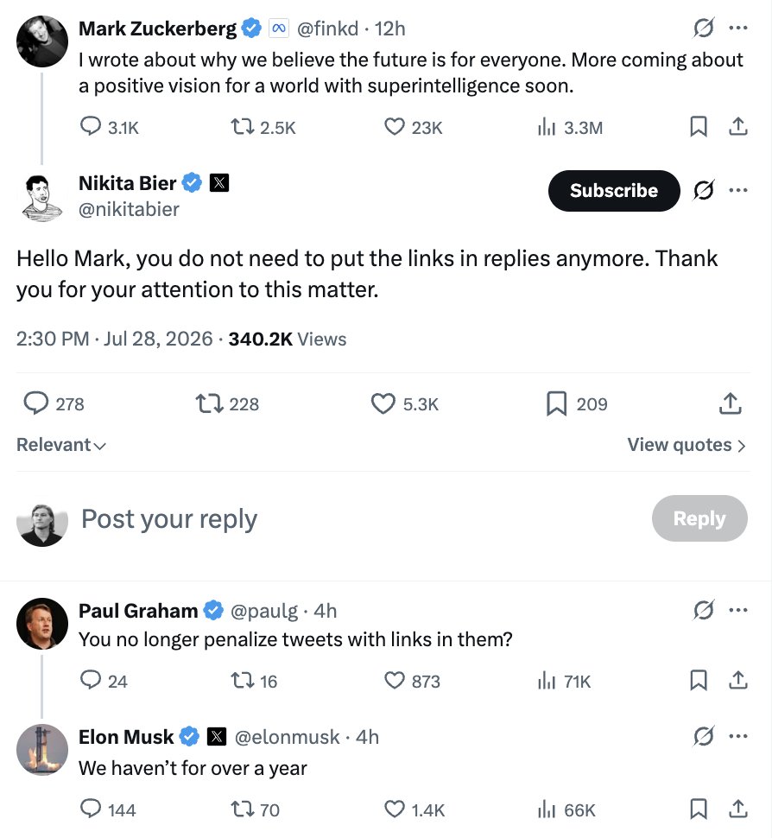Toggle bookmark on Paul Graham's reply

click(699, 681)
